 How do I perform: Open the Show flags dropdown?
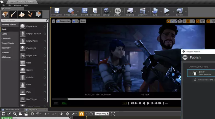click(x=83, y=21)
